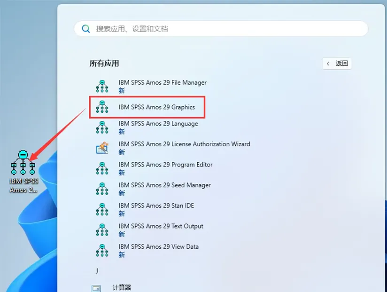
Task: Click the Amos 29 Seed Manager icon
Action: (x=102, y=189)
